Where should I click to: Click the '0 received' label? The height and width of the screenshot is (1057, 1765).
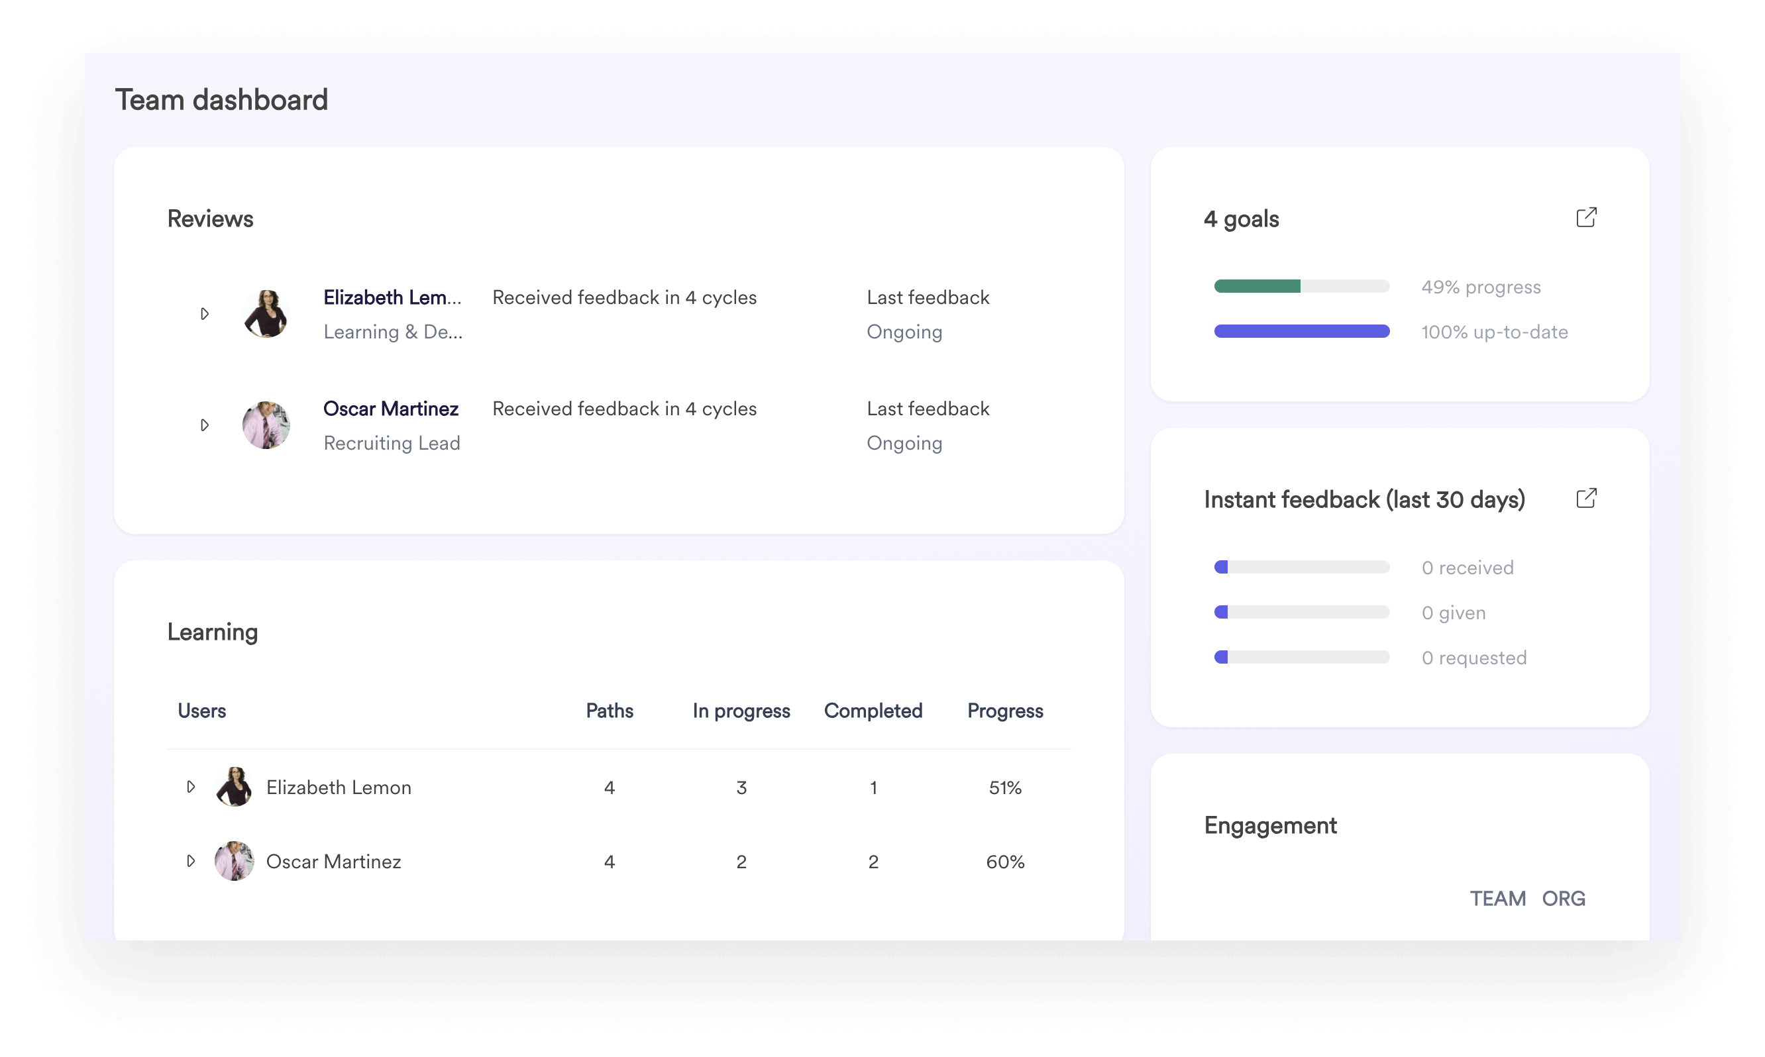1467,567
